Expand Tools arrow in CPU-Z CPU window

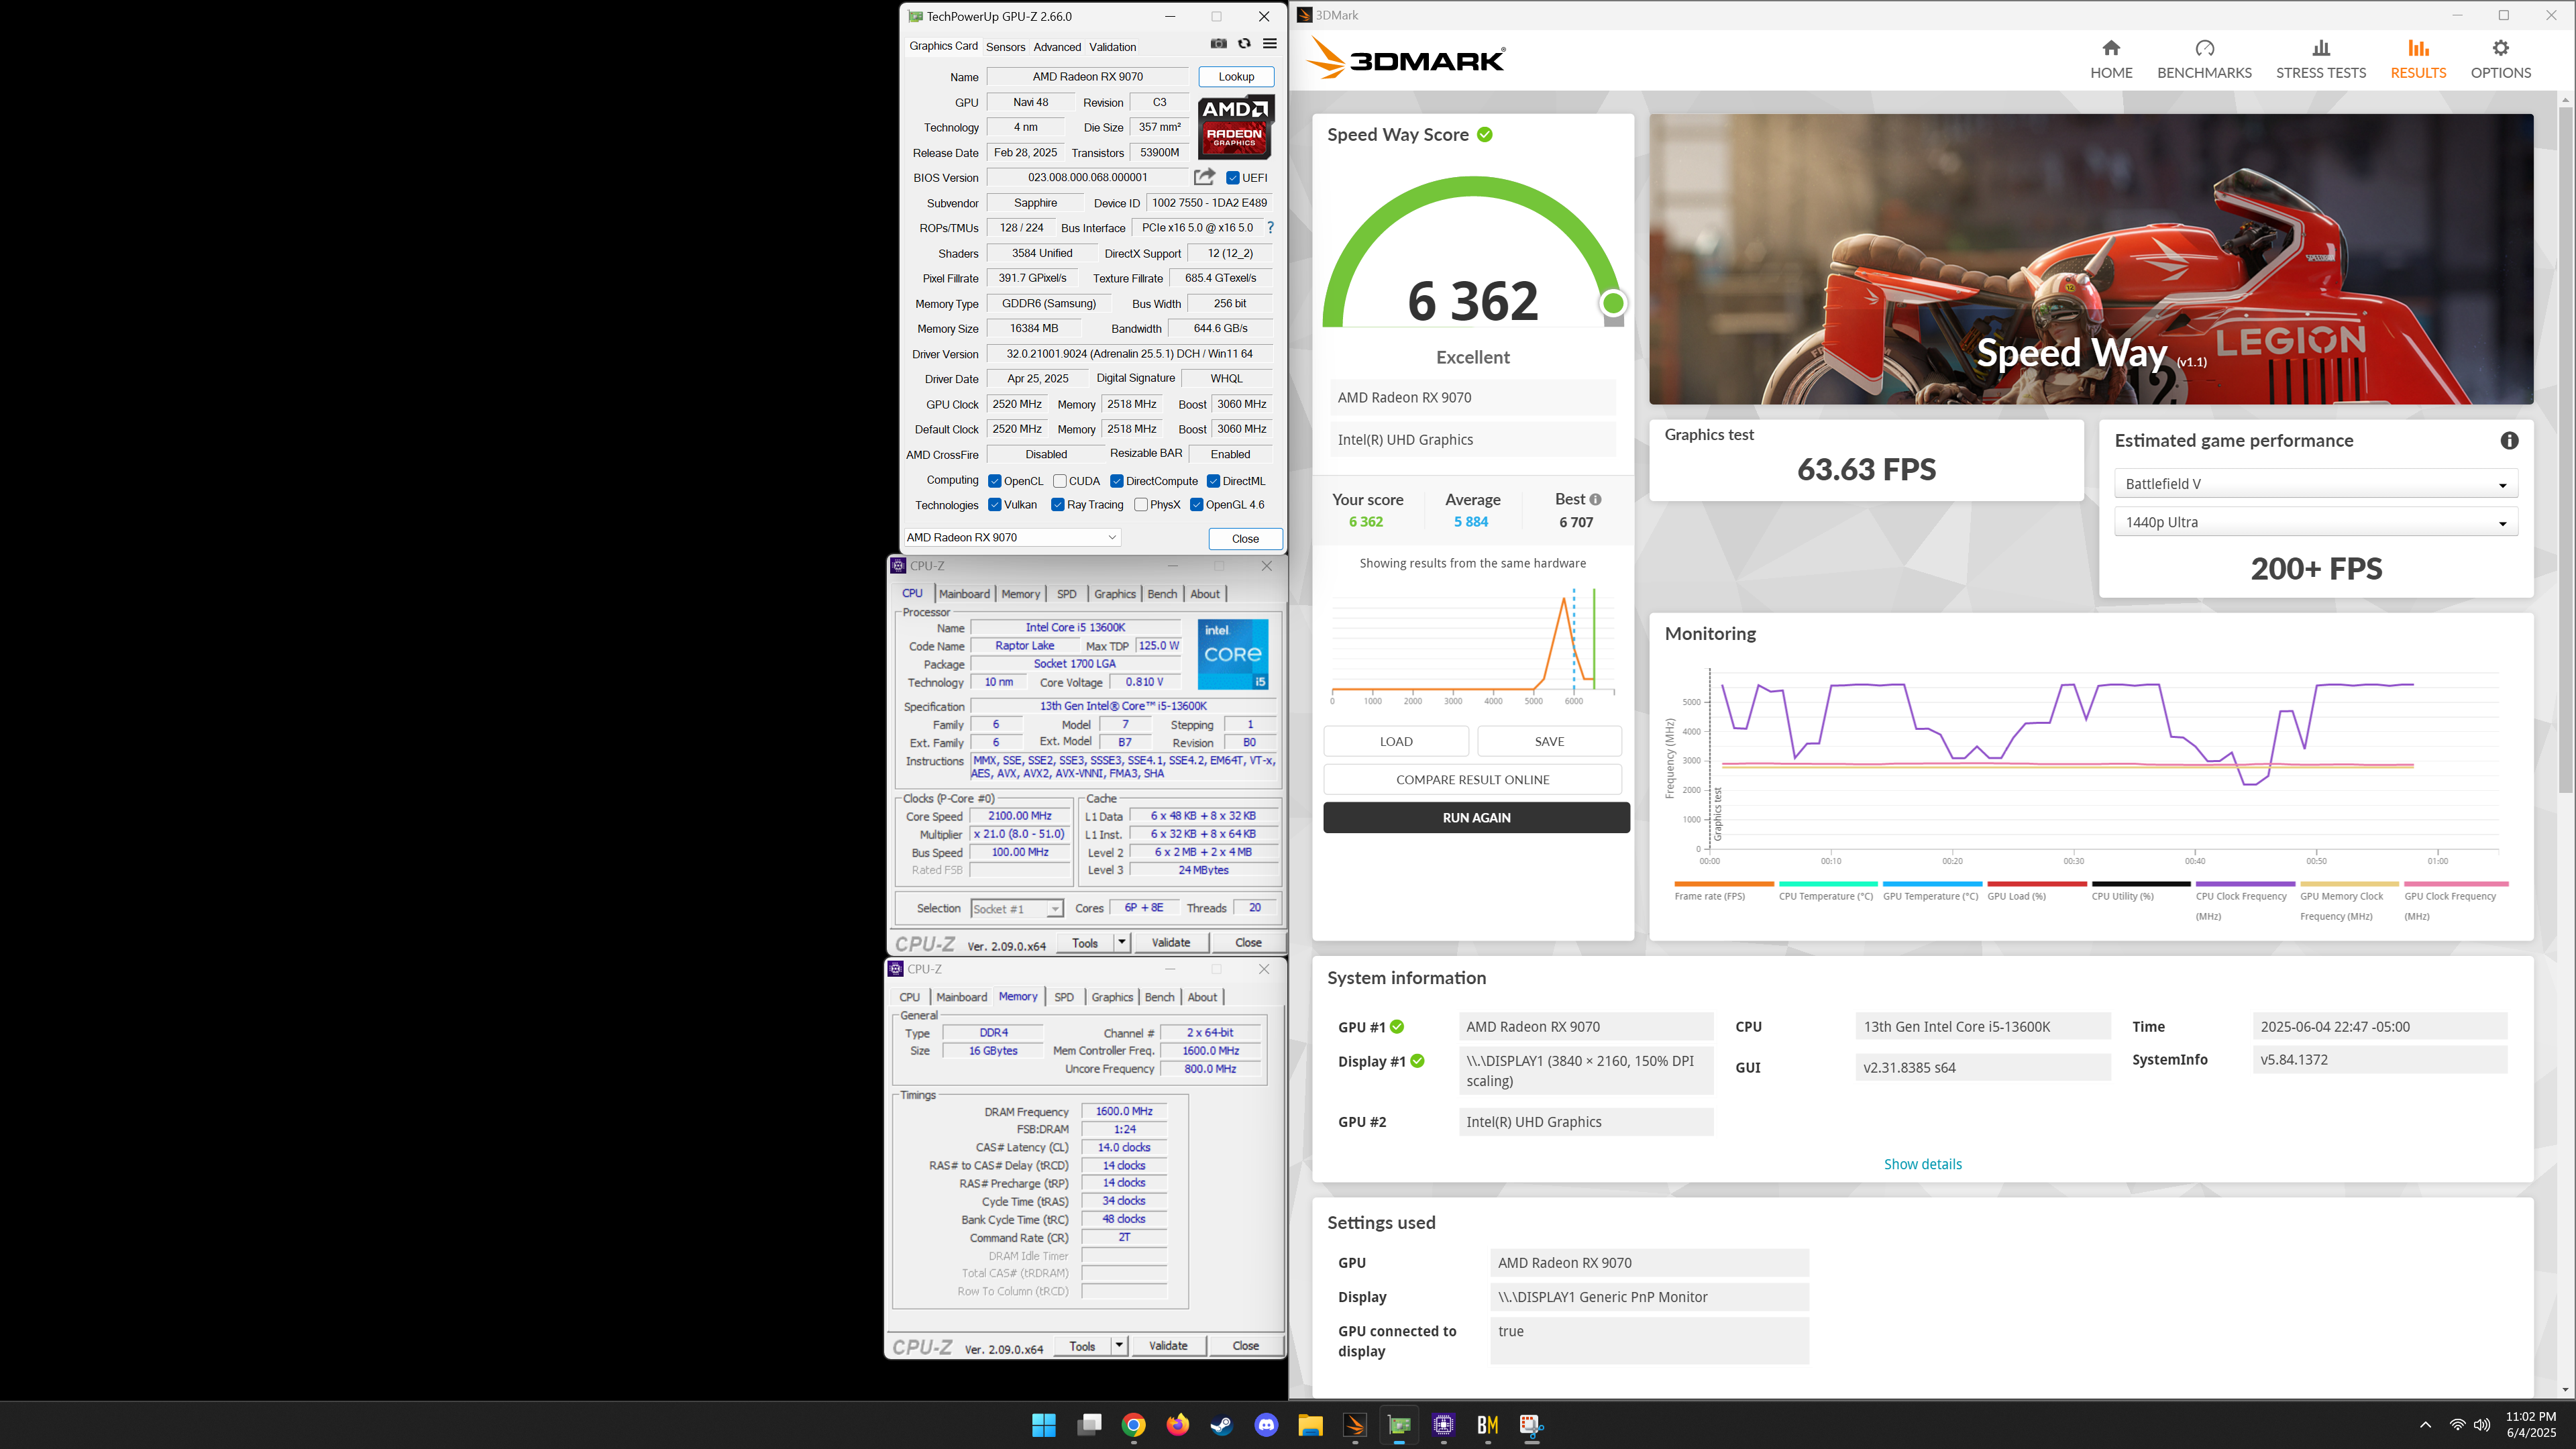pos(1122,942)
